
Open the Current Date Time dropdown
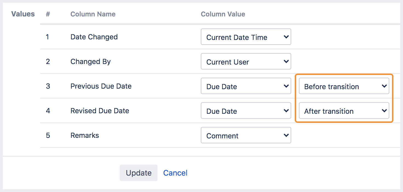(246, 37)
